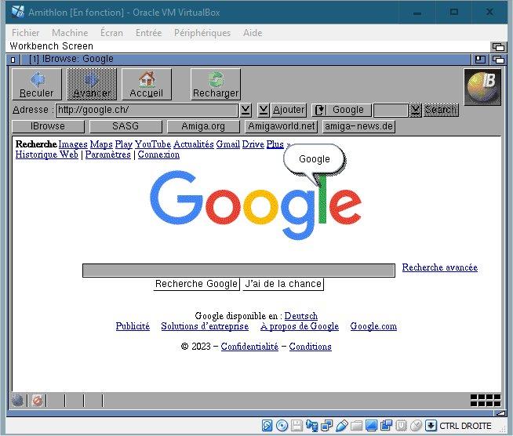Image resolution: width=513 pixels, height=436 pixels.
Task: Click the black grid indicator in IBrowse status bar
Action: click(x=486, y=401)
